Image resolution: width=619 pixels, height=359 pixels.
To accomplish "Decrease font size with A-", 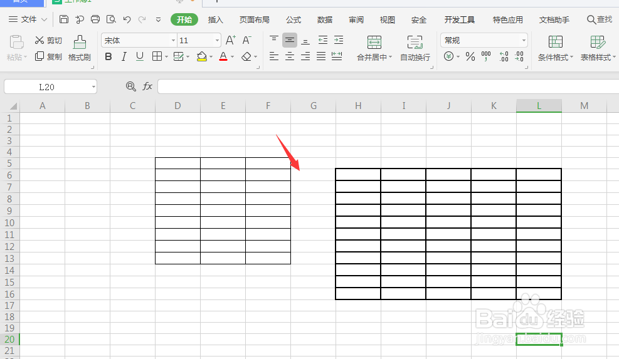I will (x=246, y=40).
